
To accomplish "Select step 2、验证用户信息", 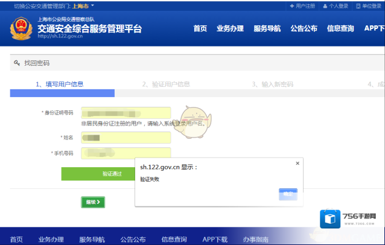I will coord(166,84).
